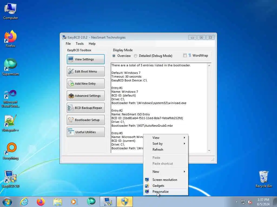
Task: Select Detailed (Debug Mode) radio button
Action: [136, 56]
